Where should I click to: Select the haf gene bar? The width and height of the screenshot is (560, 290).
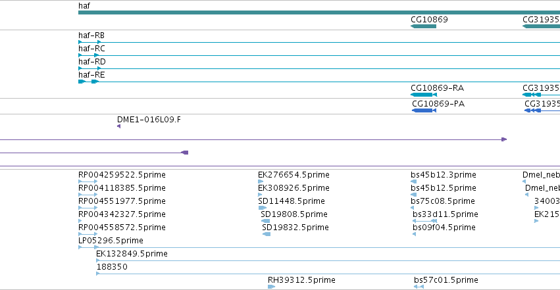(319, 12)
